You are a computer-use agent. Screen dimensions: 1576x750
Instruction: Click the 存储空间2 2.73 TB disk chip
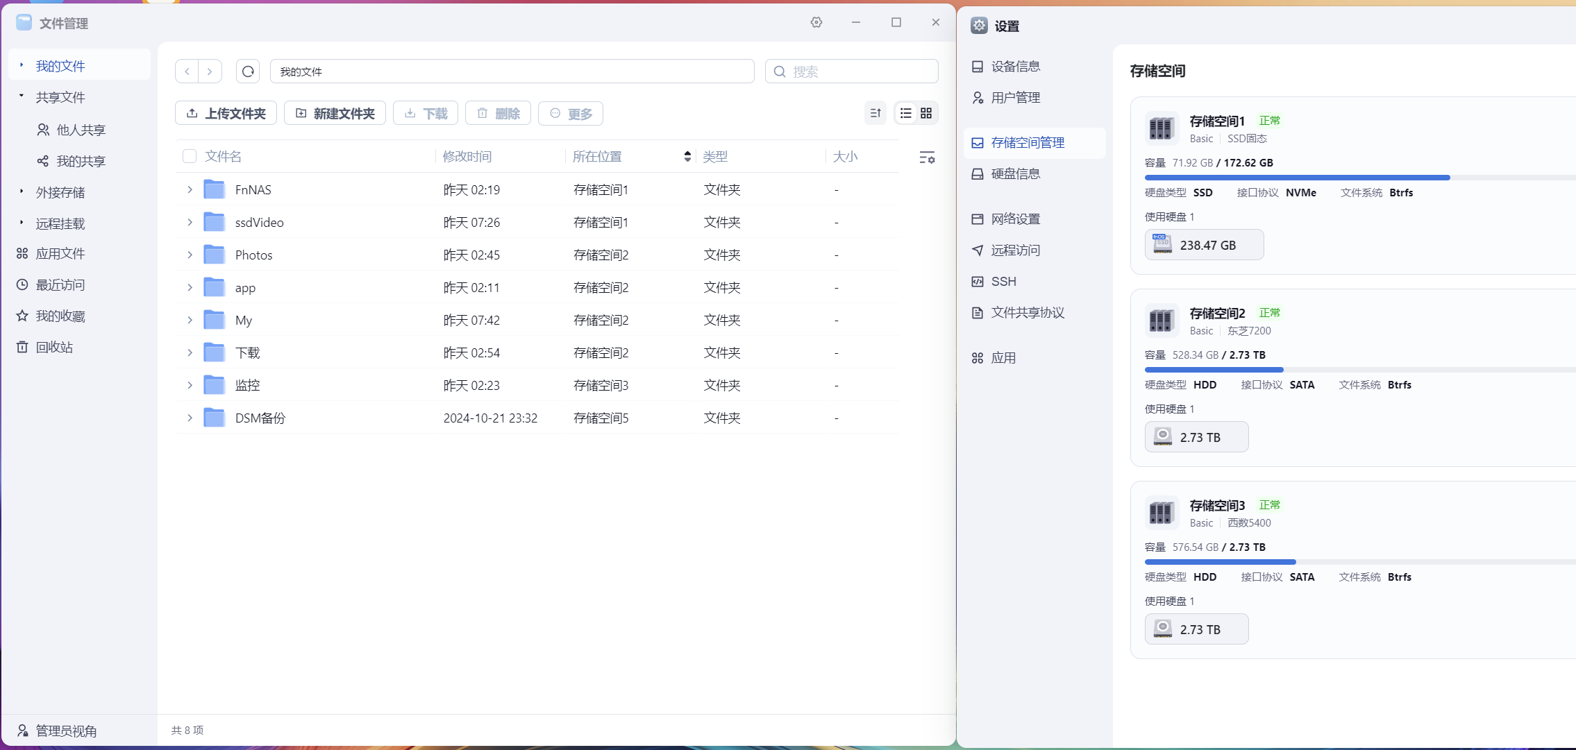click(x=1196, y=437)
